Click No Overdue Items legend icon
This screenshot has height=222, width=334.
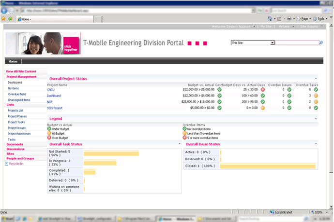[x=184, y=129]
